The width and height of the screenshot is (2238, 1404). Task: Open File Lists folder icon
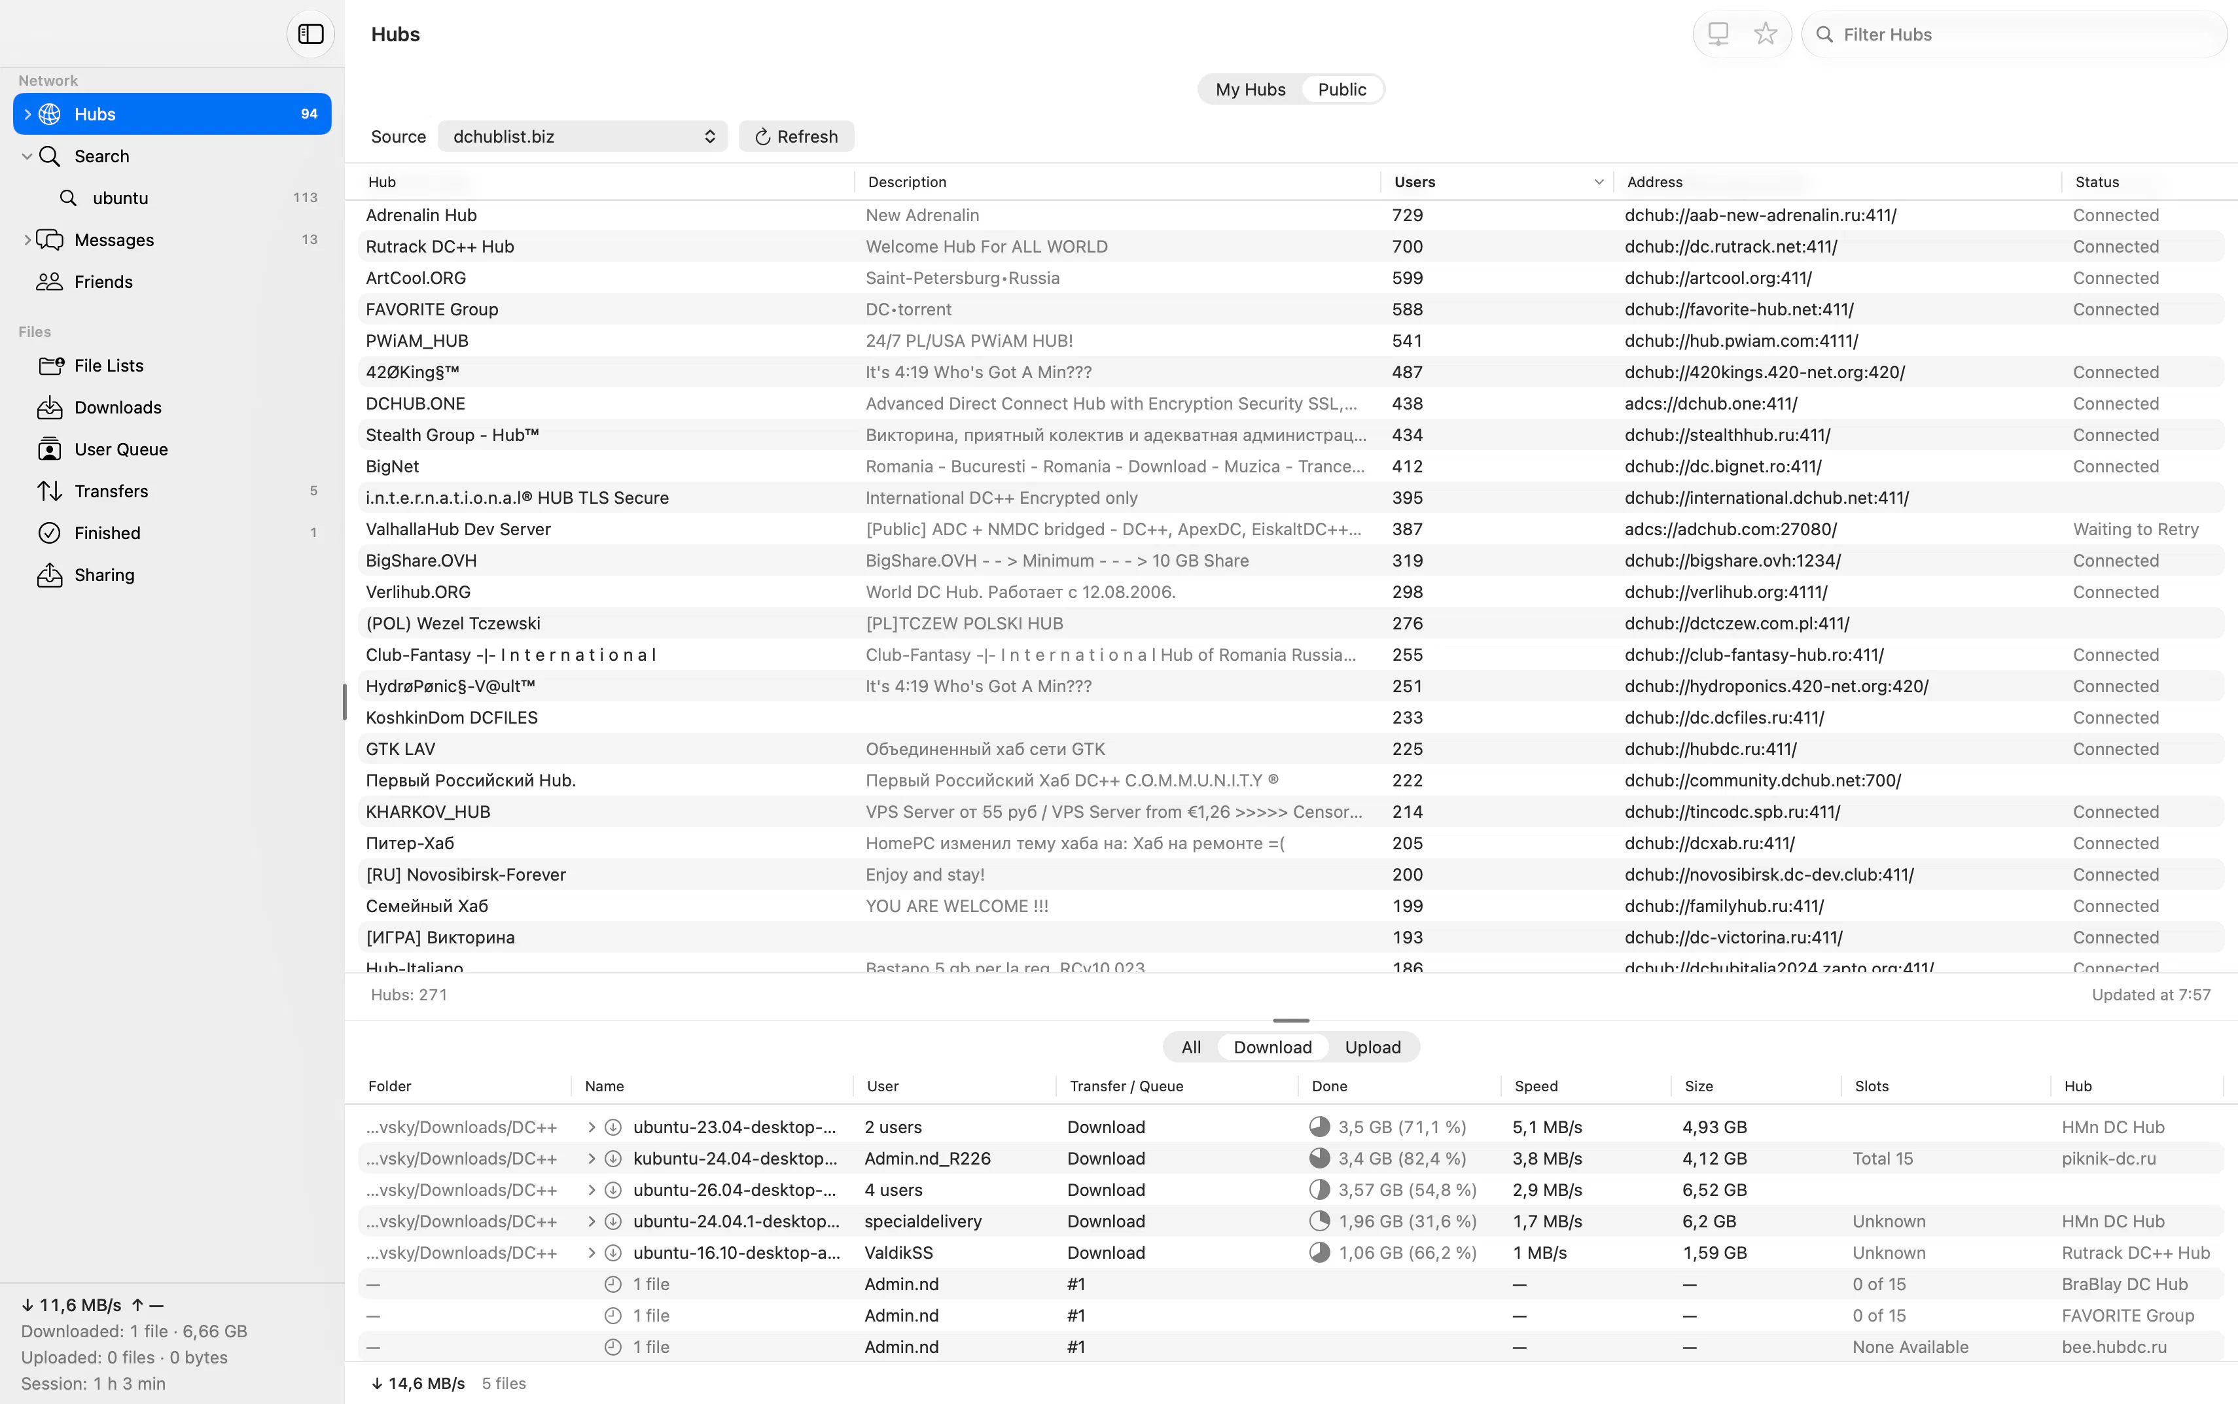tap(50, 365)
